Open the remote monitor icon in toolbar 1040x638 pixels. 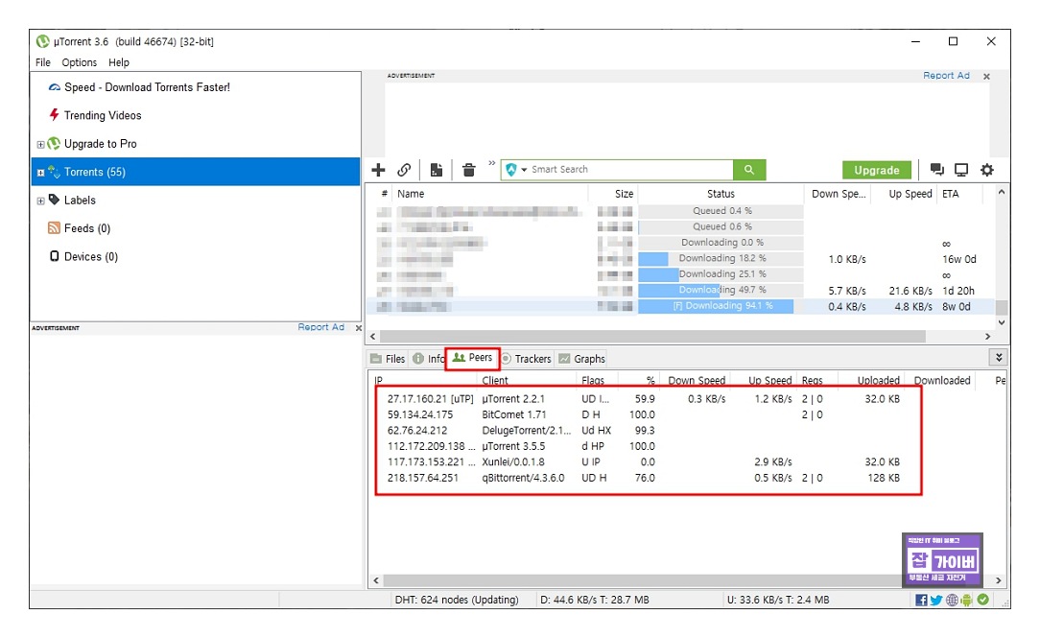click(961, 170)
